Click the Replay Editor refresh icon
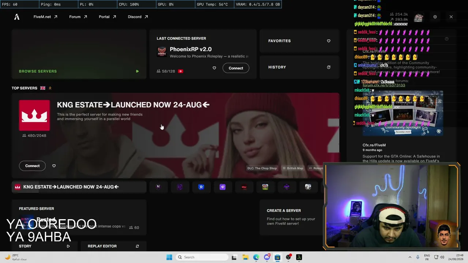The width and height of the screenshot is (468, 263). click(x=137, y=246)
